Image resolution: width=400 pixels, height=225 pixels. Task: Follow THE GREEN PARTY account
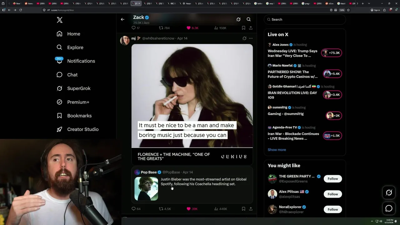pos(333,179)
